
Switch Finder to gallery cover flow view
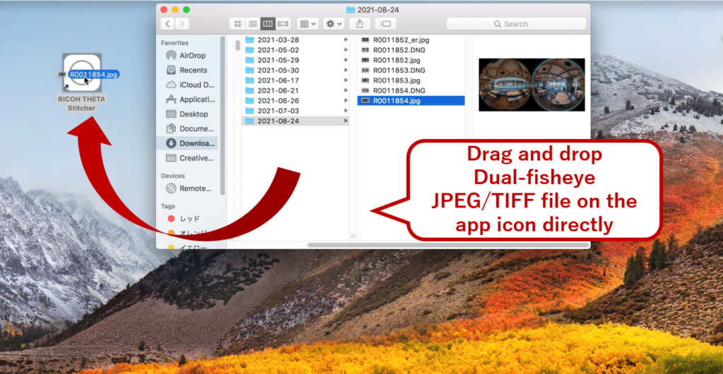283,23
